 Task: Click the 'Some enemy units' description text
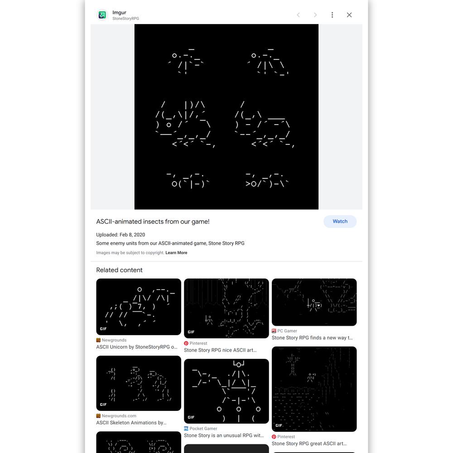point(170,243)
